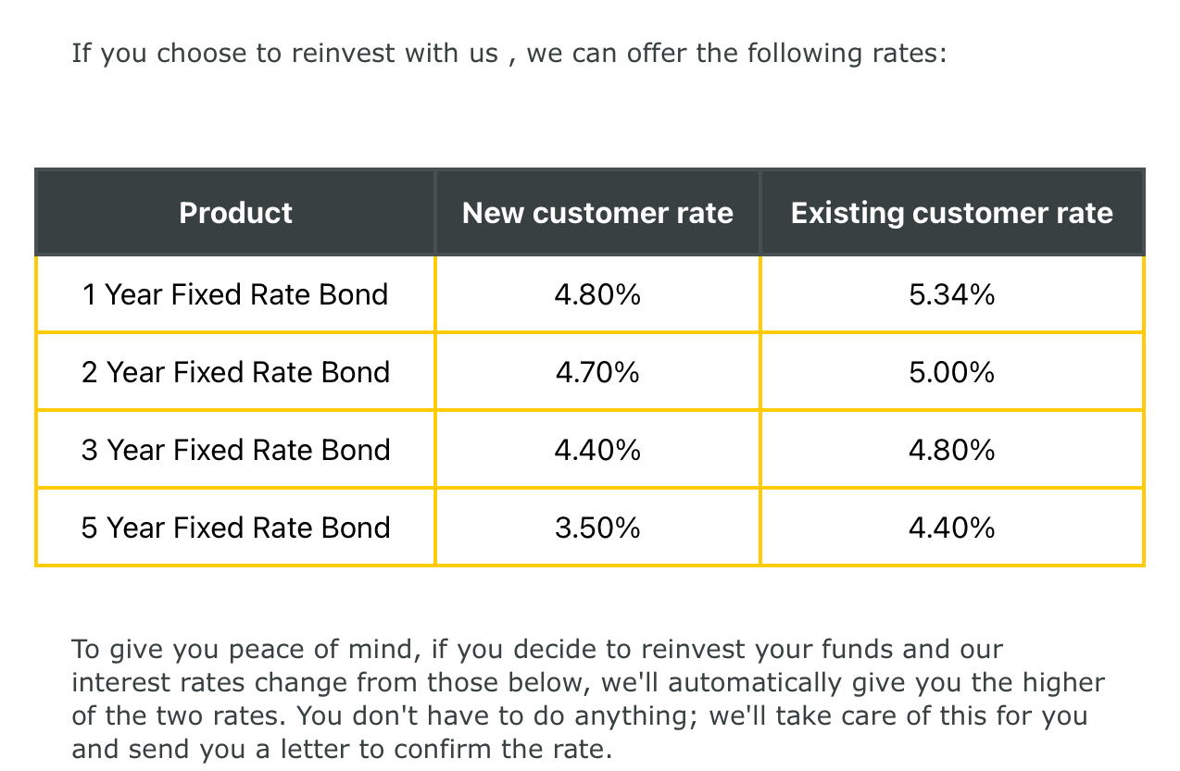The width and height of the screenshot is (1180, 771).
Task: Click the 4.80% existing rate for 3 Year
Action: pos(952,450)
